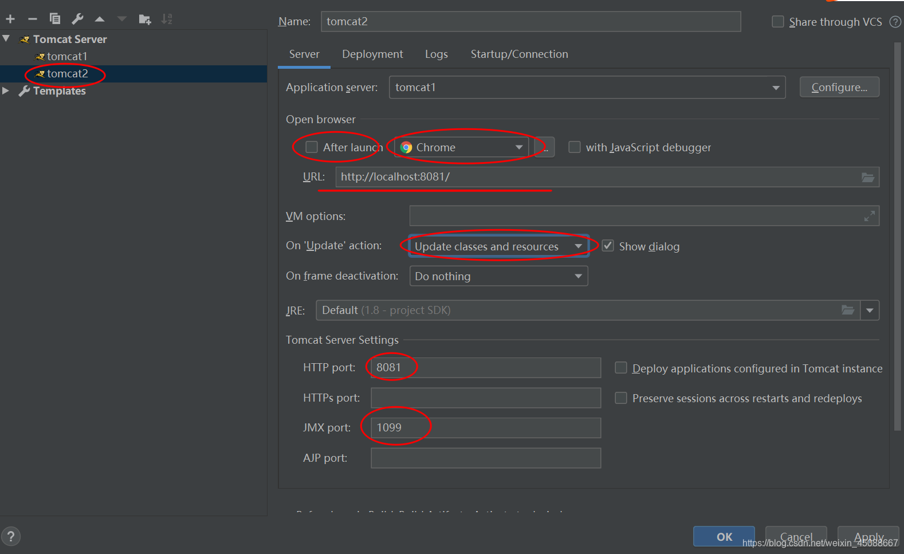Open edit defaults wrench icon in the toolbar
This screenshot has width=904, height=554.
pos(77,19)
